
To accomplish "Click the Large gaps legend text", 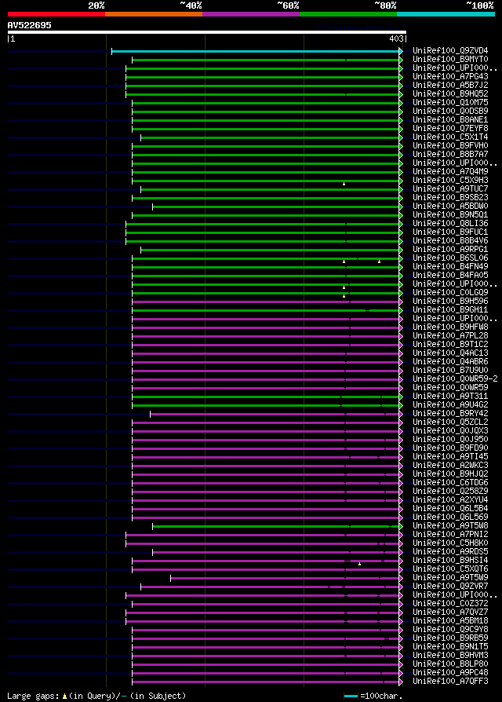I will tap(96, 697).
